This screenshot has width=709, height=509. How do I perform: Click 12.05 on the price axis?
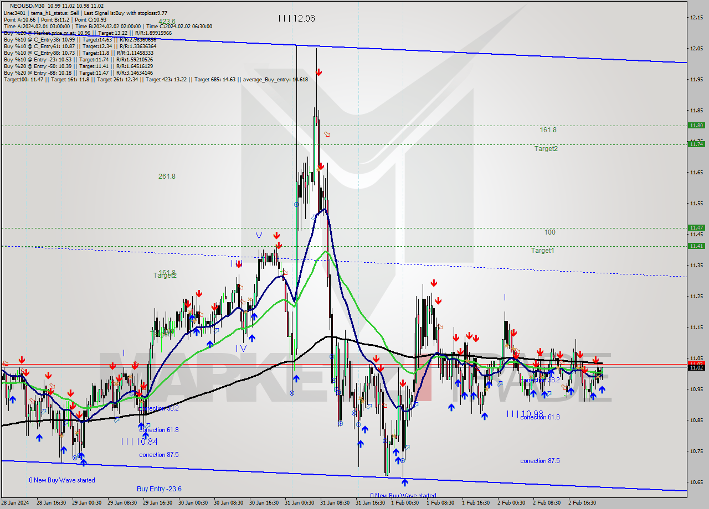696,49
